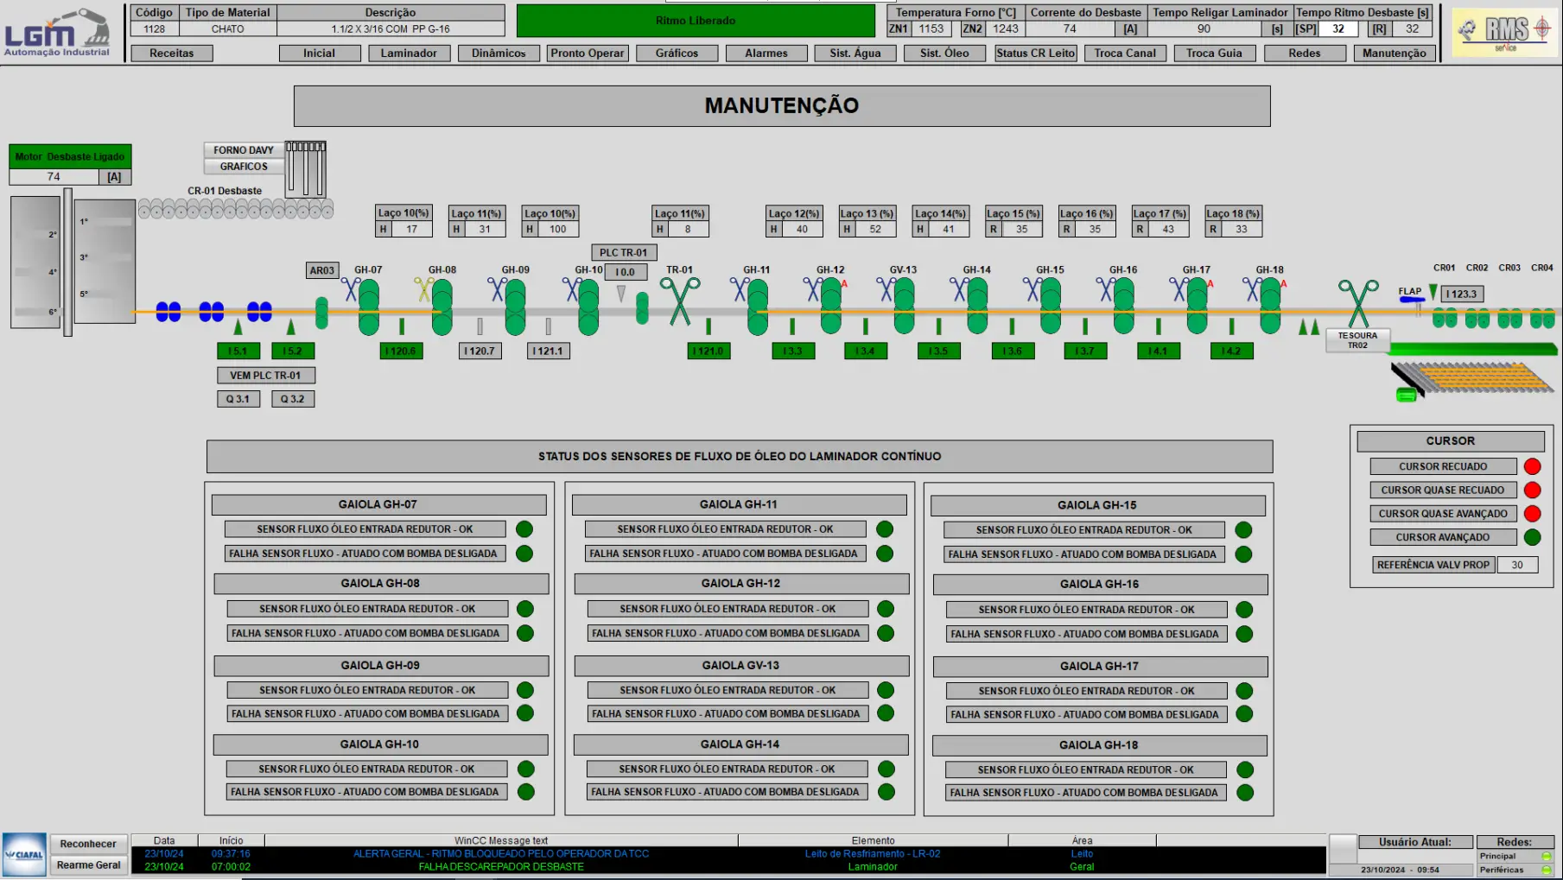Click the REFERÊNCIA VALV PROP value field

pos(1517,565)
